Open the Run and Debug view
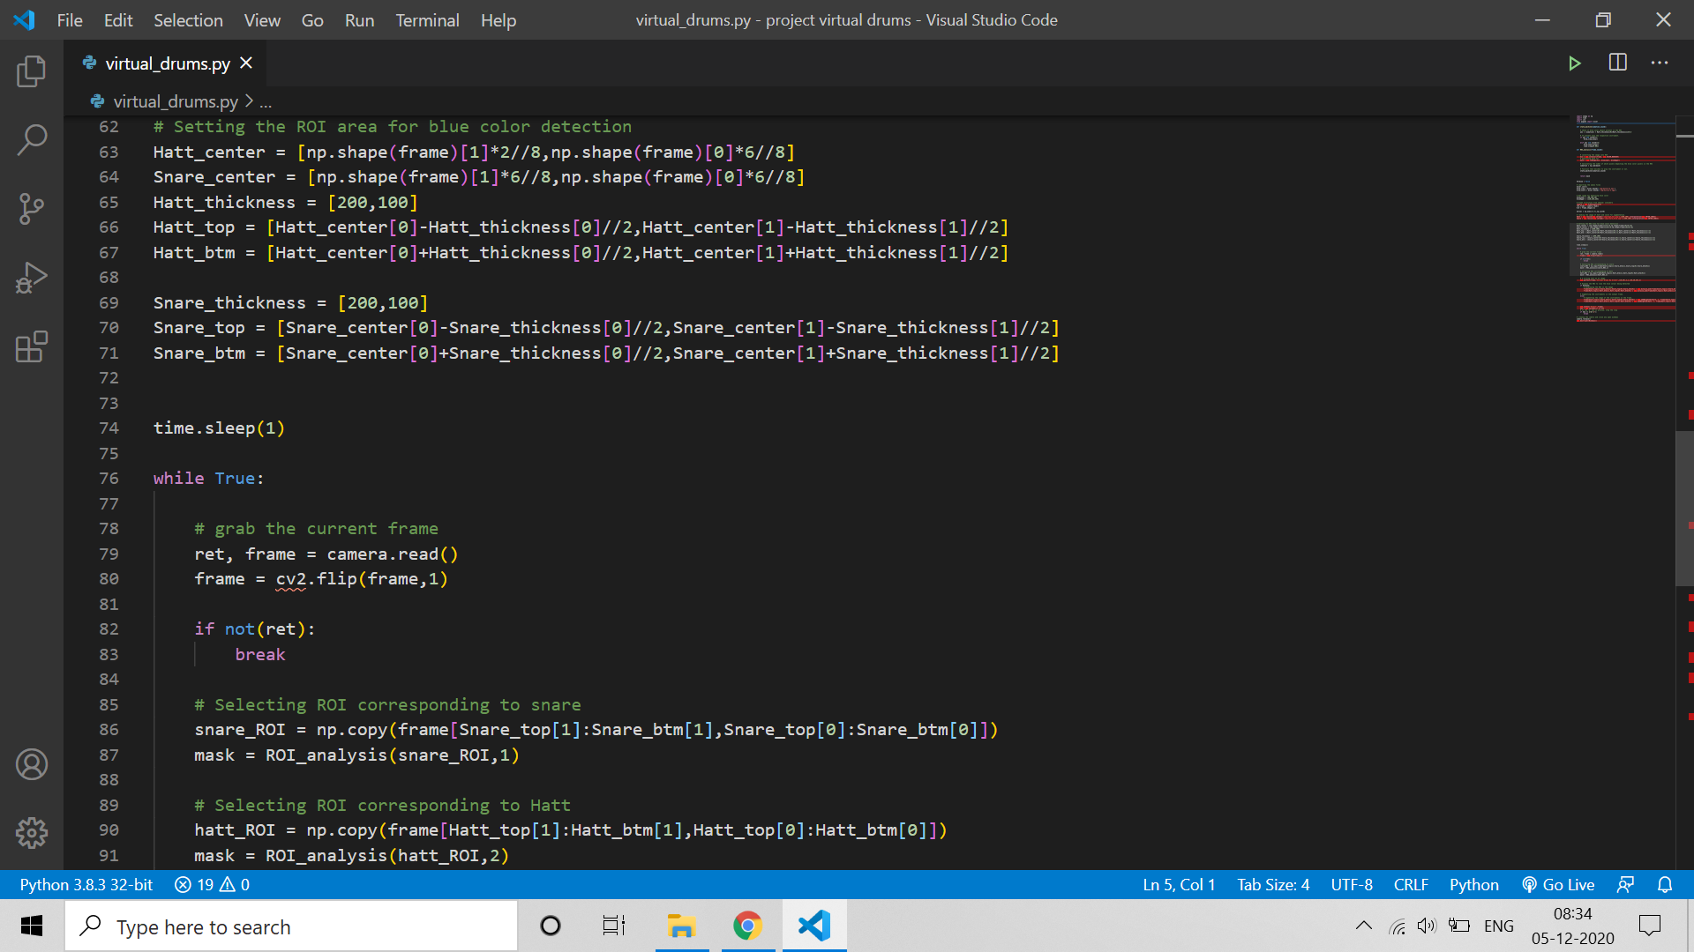Viewport: 1694px width, 952px height. click(32, 277)
